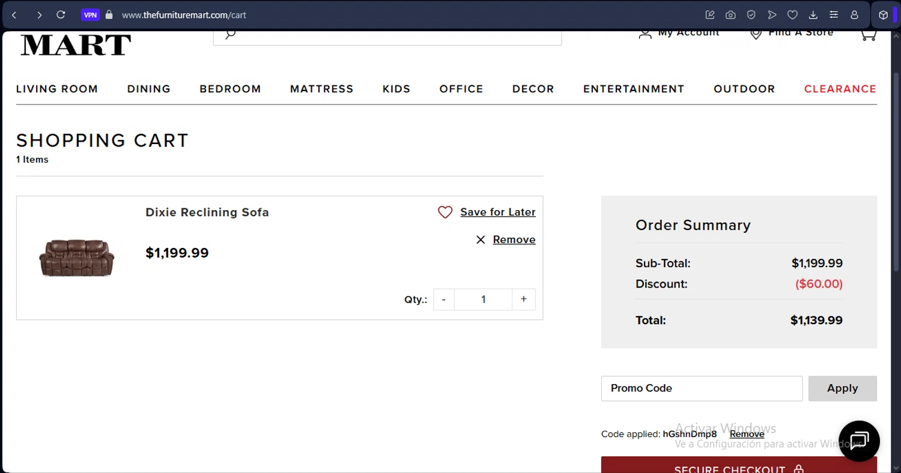
Task: Click the X icon beside Remove for the sofa
Action: (481, 240)
